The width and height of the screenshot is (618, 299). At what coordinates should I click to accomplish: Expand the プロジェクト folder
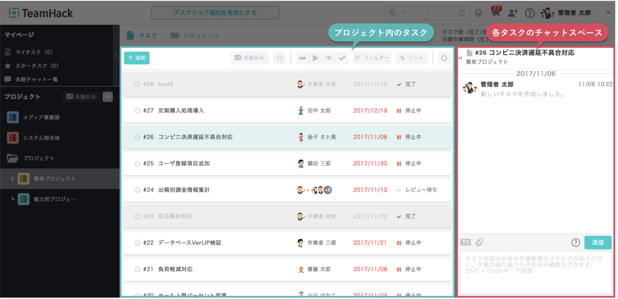point(13,158)
